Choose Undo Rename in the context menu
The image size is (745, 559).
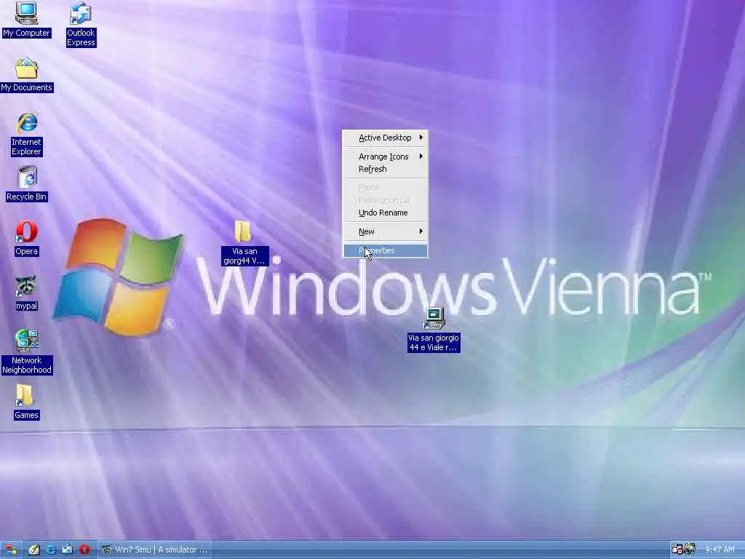pyautogui.click(x=386, y=213)
